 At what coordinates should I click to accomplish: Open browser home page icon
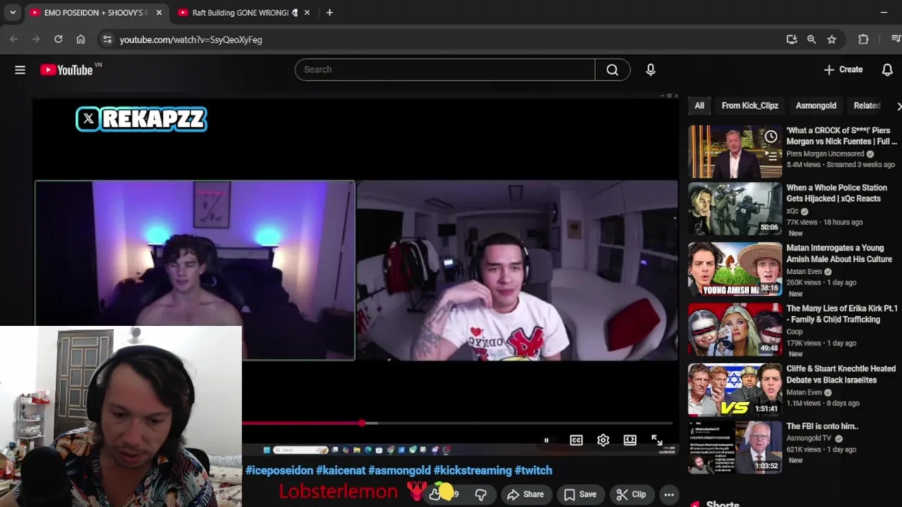(80, 39)
